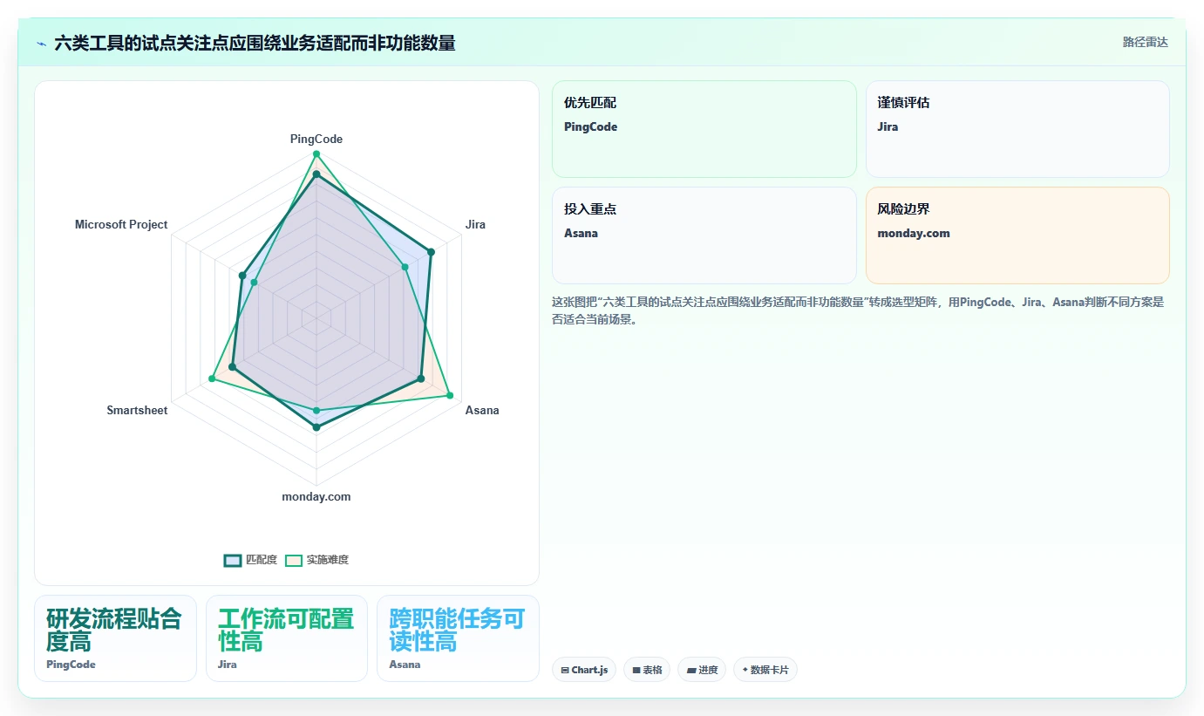Select the 进度 tag pill
This screenshot has height=716, width=1204.
702,670
